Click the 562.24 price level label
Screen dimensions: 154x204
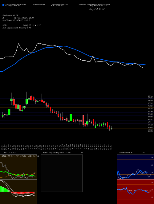pyautogui.click(x=150, y=106)
